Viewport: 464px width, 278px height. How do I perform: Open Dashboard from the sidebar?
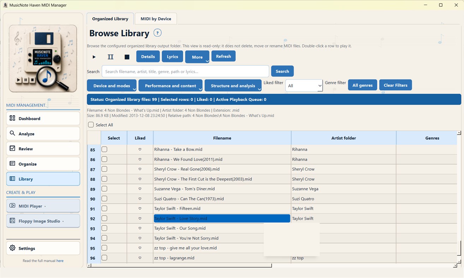pos(43,118)
